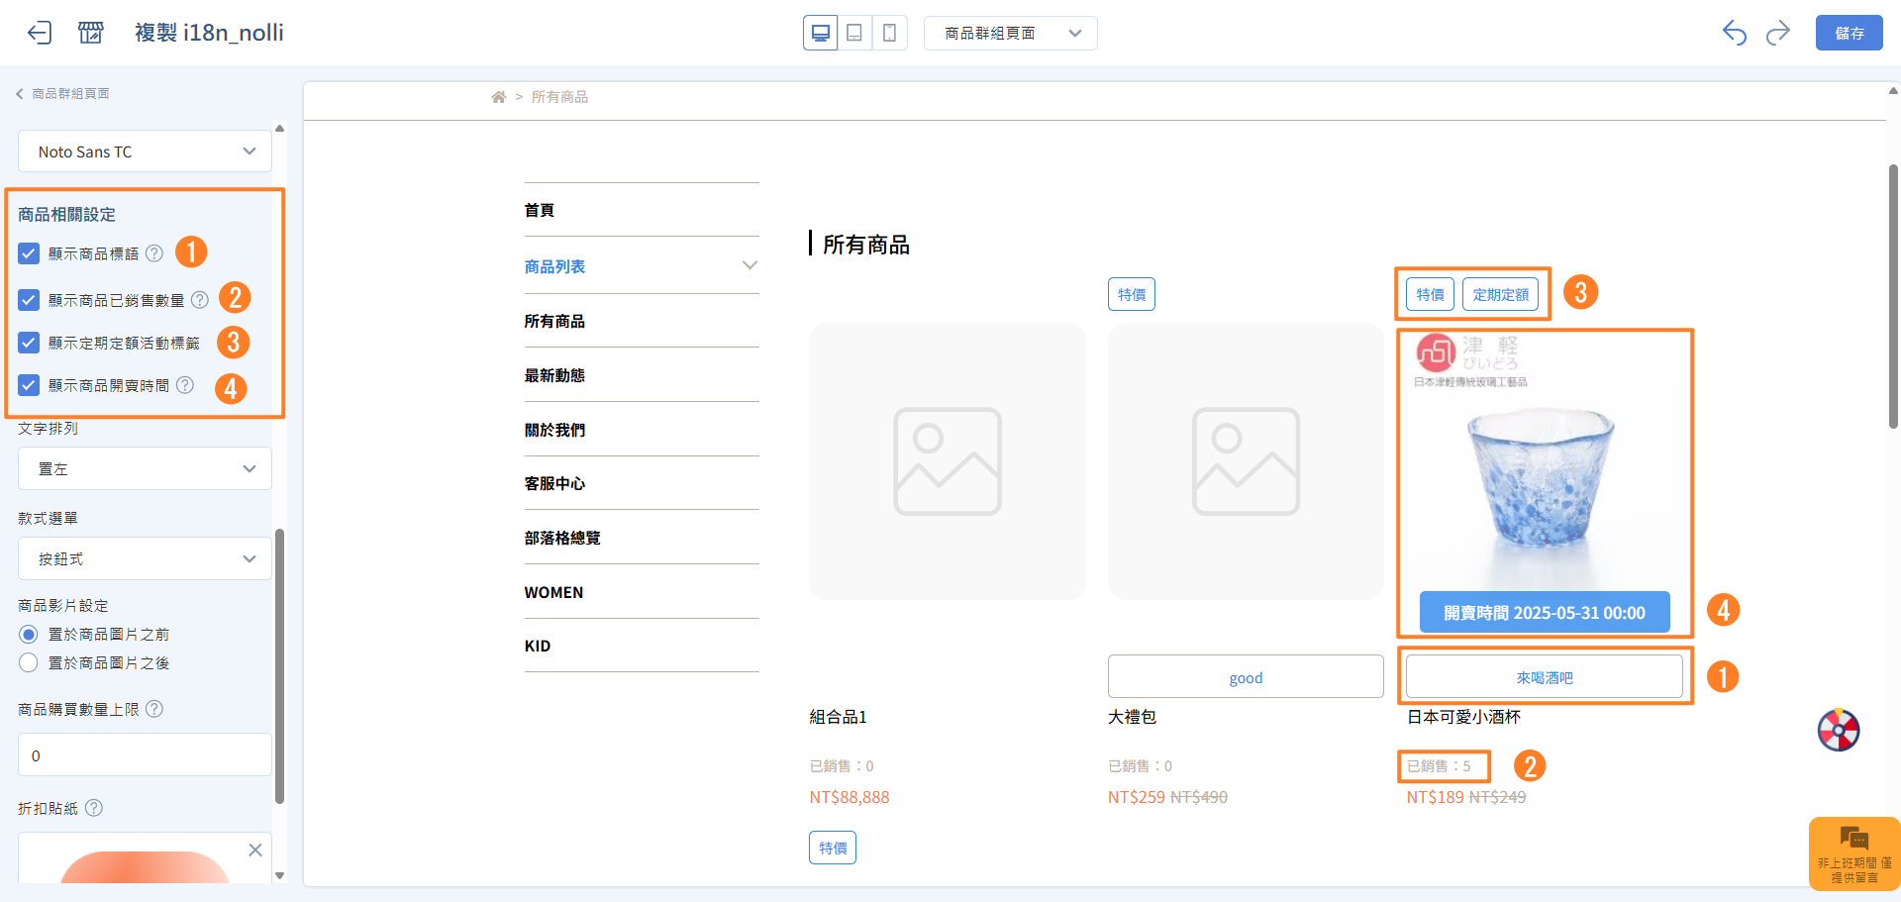1901x902 pixels.
Task: Open the 商品群組頁面 page selector dropdown
Action: (x=1010, y=33)
